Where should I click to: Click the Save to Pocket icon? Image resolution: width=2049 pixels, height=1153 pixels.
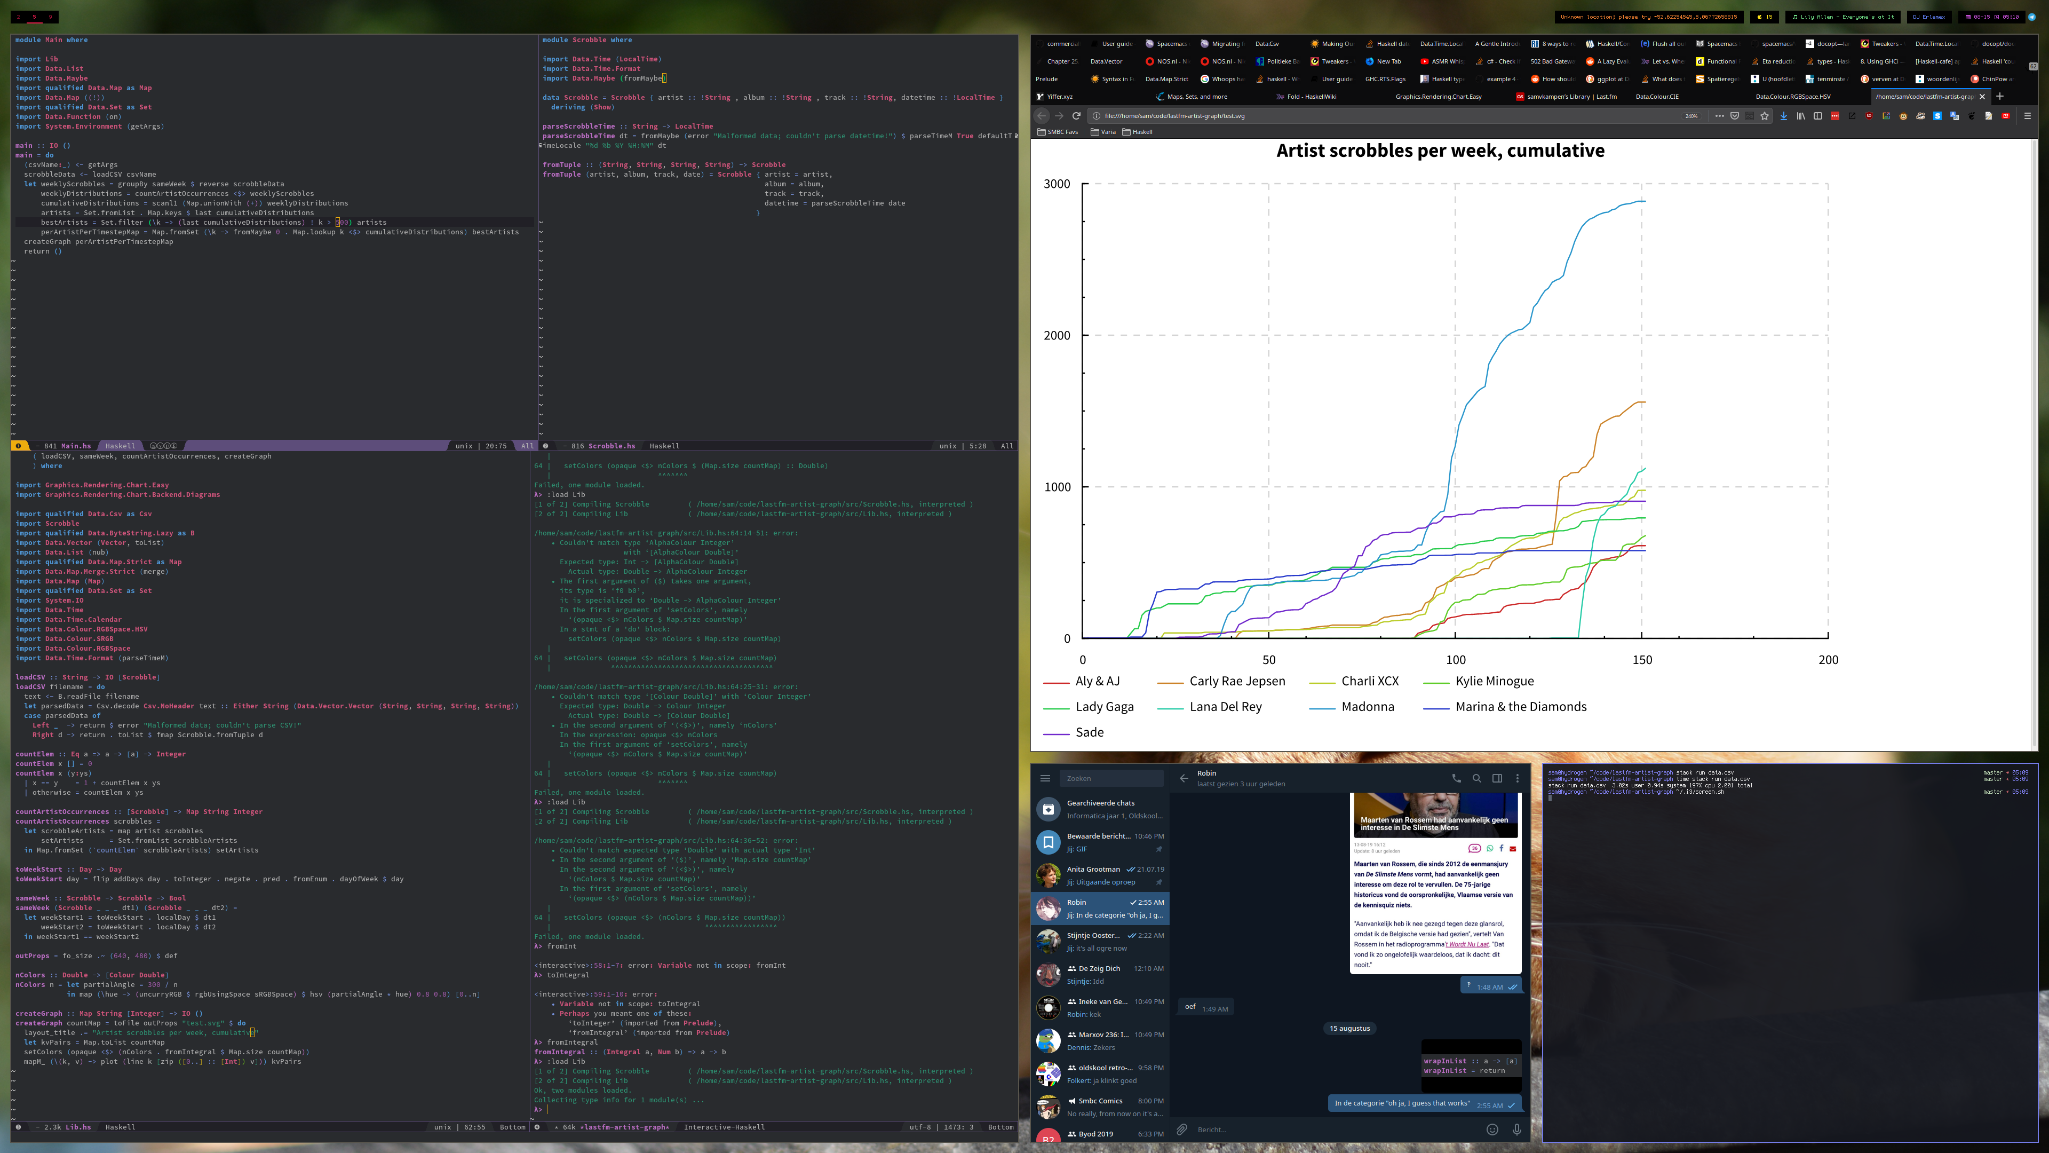pyautogui.click(x=1735, y=116)
